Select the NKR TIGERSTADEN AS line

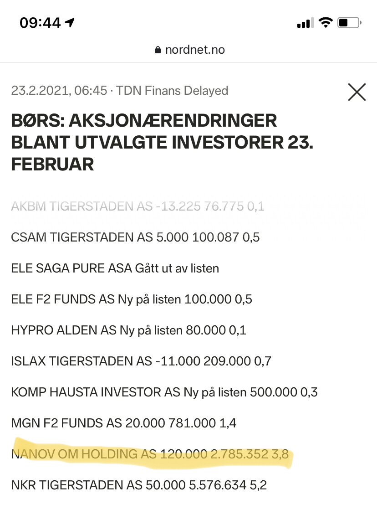pos(139,485)
